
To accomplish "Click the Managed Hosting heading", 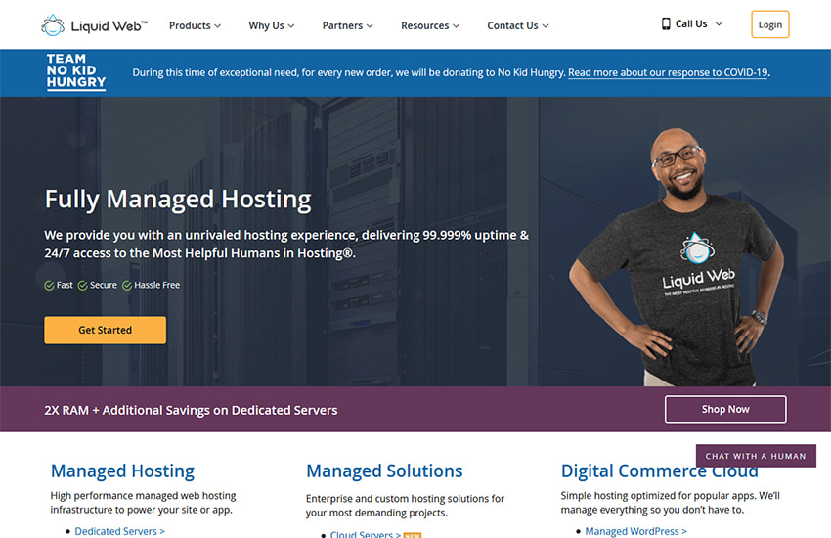I will coord(122,471).
